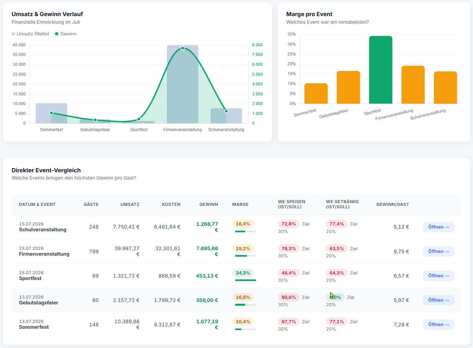473x348 pixels.
Task: Click the 16,4% margin badge
Action: (x=243, y=224)
